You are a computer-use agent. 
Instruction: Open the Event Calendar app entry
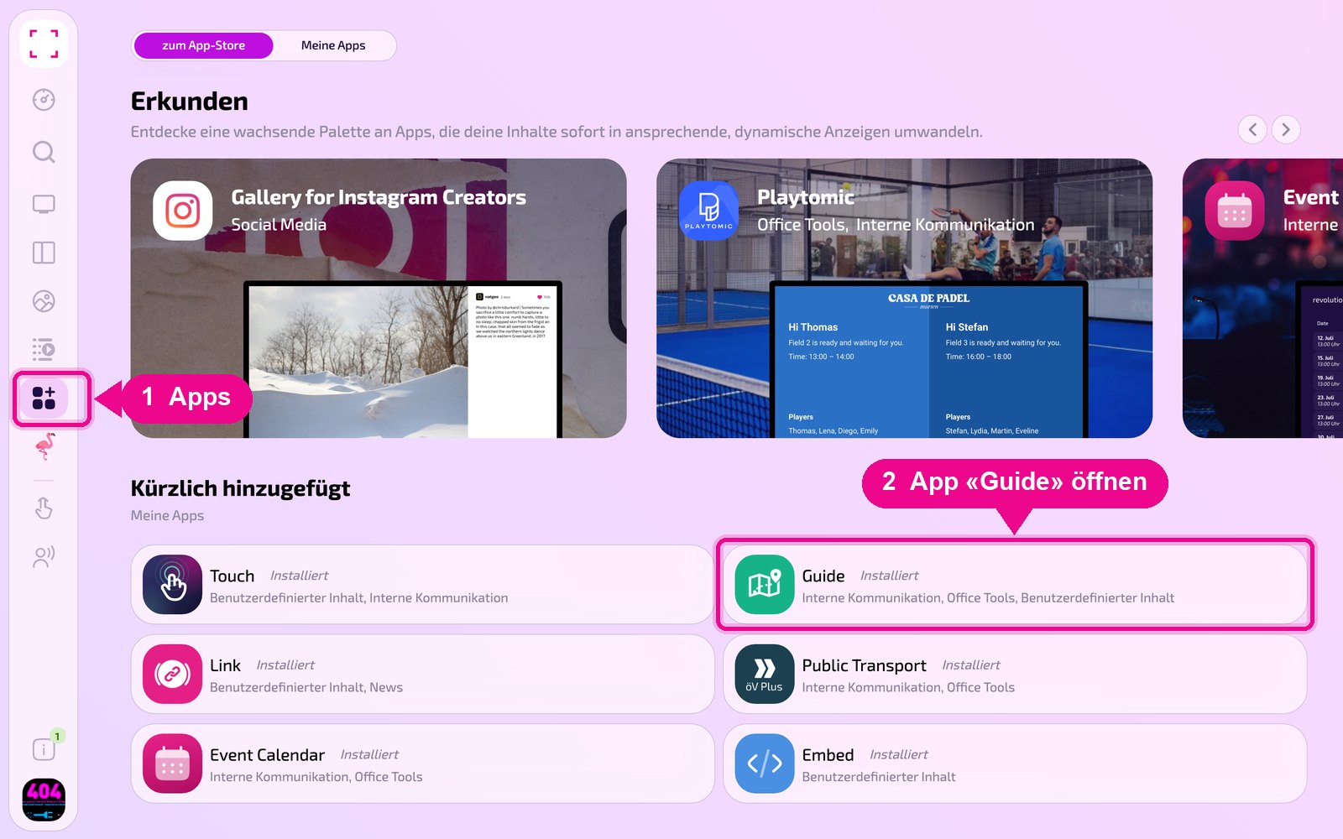pyautogui.click(x=422, y=763)
